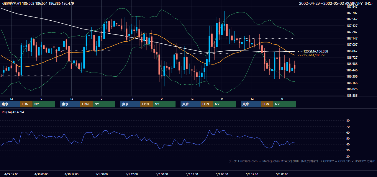
Task: Click RSI scale value 30
Action: 348,150
